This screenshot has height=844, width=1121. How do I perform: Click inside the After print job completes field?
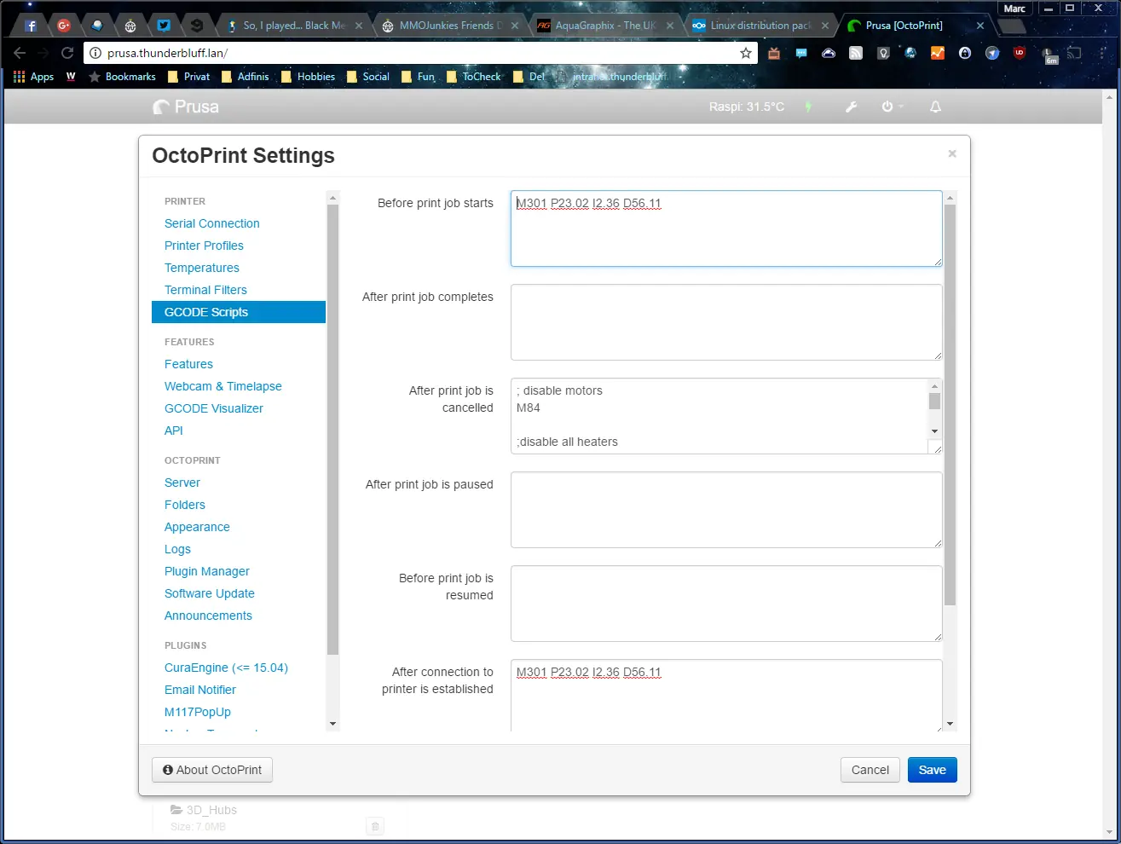(x=725, y=322)
